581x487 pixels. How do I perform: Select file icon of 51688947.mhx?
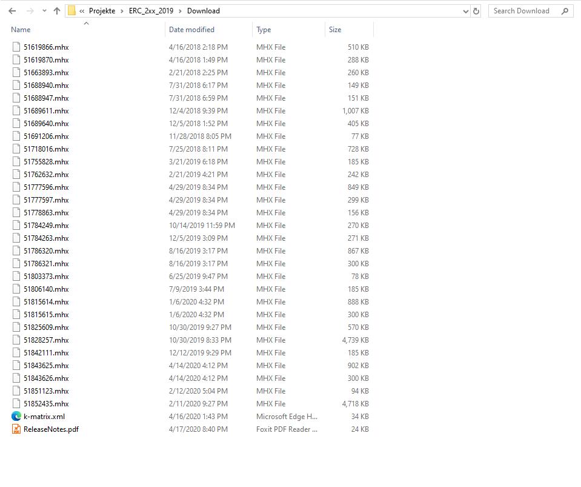tap(16, 98)
